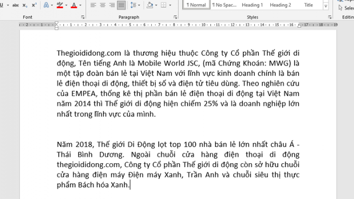Click 'Mobile World JSC' in the text
Screen dimensions: 354x199
168,63
